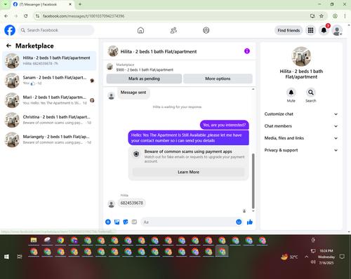Open the Groups icon in top bar
Viewport: 351px width, 279px height.
tap(206, 30)
